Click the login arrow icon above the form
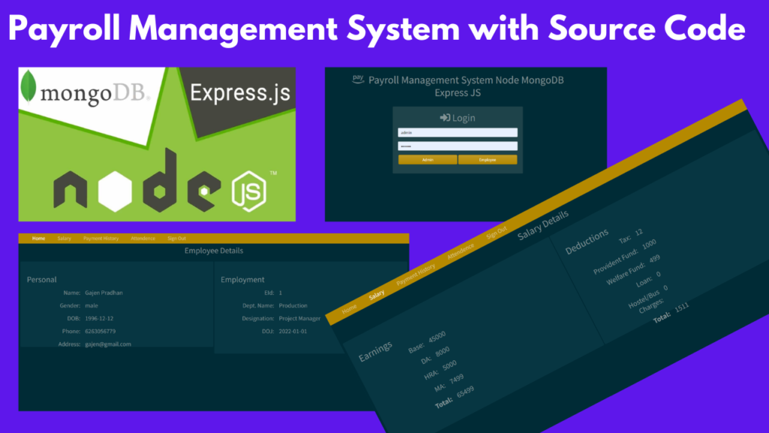 pyautogui.click(x=445, y=117)
